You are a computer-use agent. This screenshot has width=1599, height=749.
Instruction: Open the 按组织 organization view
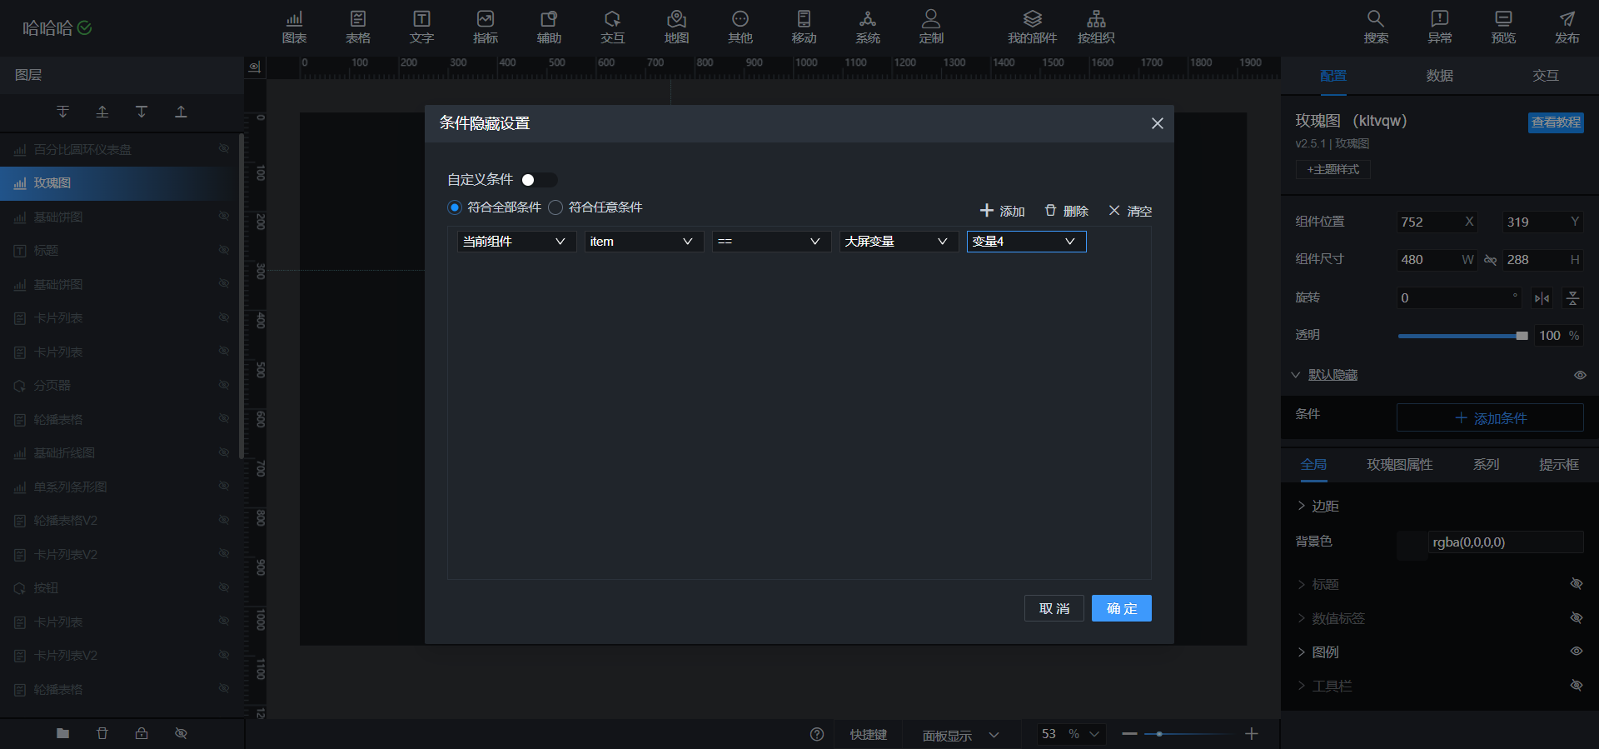click(1096, 27)
